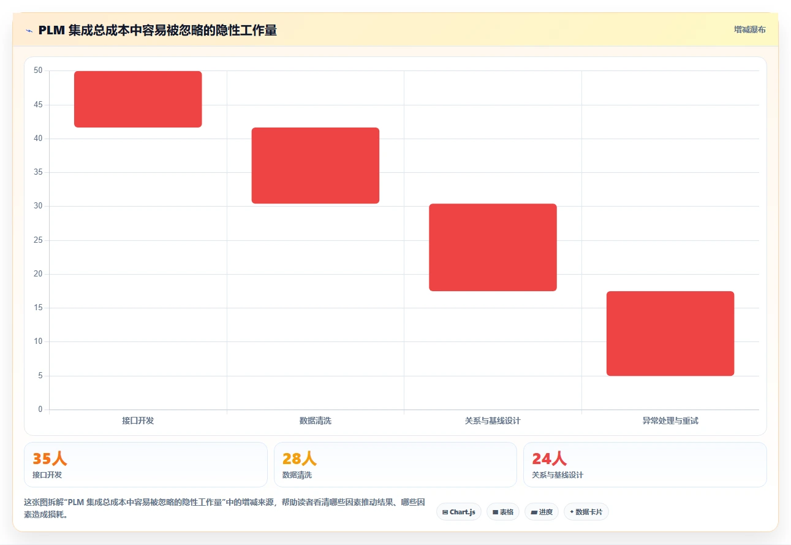Screen dimensions: 791x545
Task: Click the 进度 tag chip
Action: coord(542,512)
